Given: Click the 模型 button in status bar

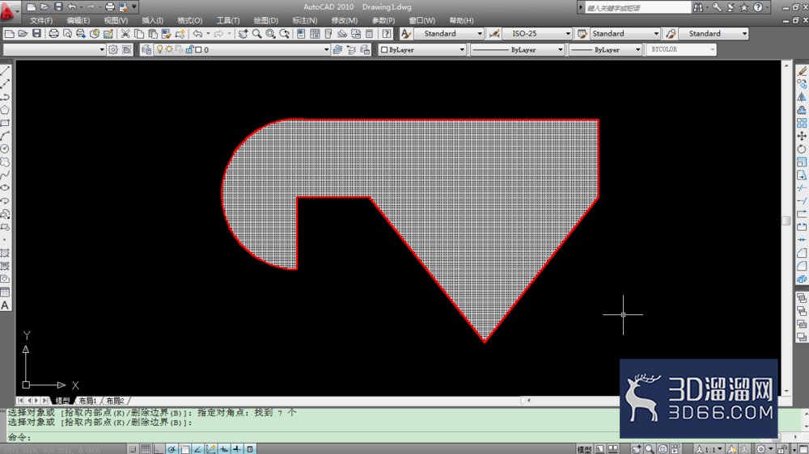Looking at the screenshot, I should point(584,449).
